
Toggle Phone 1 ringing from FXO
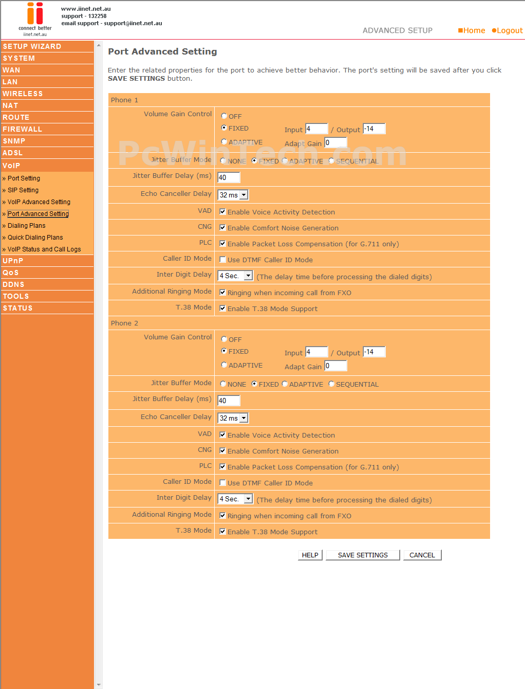223,292
